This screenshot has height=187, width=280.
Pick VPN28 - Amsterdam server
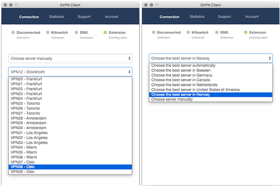pos(70,118)
